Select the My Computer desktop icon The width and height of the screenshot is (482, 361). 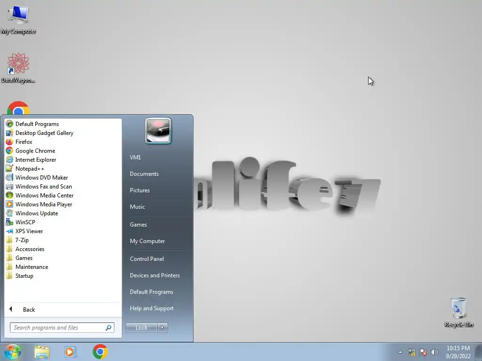(x=18, y=19)
